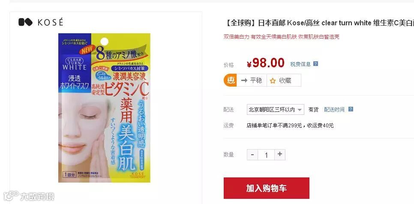Click the help icon beside 税费信息

[x=315, y=64]
